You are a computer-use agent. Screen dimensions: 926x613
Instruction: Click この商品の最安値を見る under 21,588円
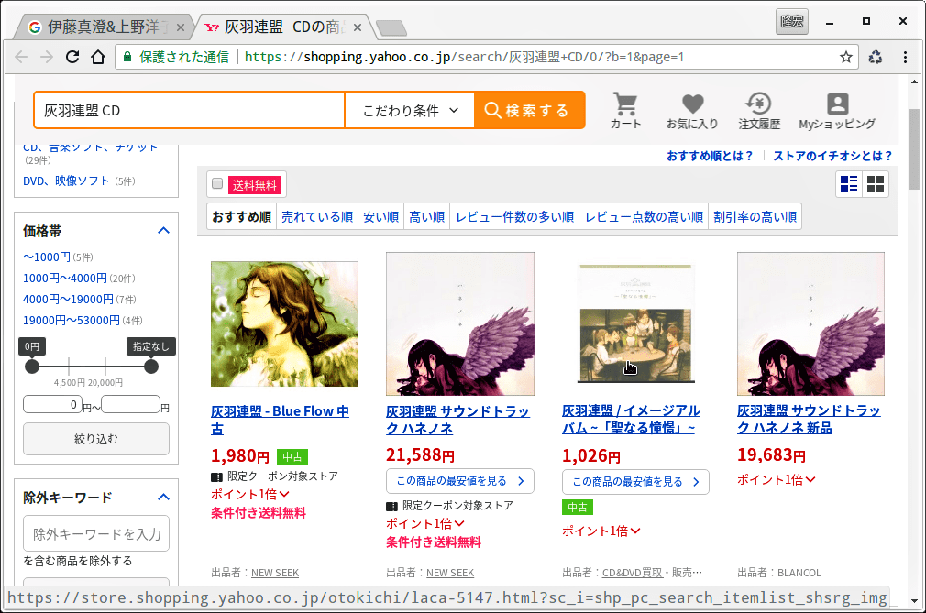point(460,481)
